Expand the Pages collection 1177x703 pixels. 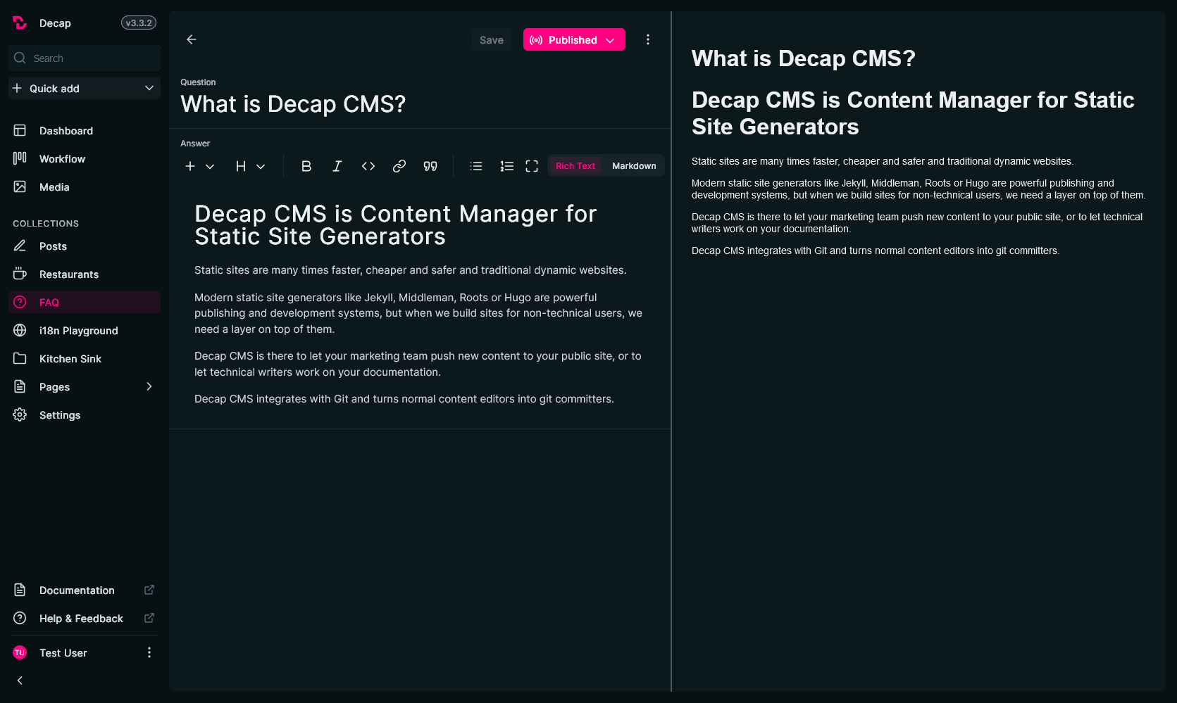click(x=149, y=386)
